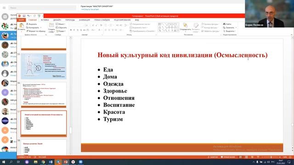The image size is (294, 165).
Task: Open Заметки (Notes) in status bar
Action: coord(213,157)
